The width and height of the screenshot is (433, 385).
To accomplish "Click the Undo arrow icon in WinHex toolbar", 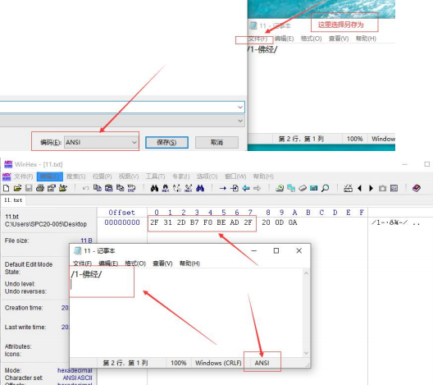I will pyautogui.click(x=85, y=188).
